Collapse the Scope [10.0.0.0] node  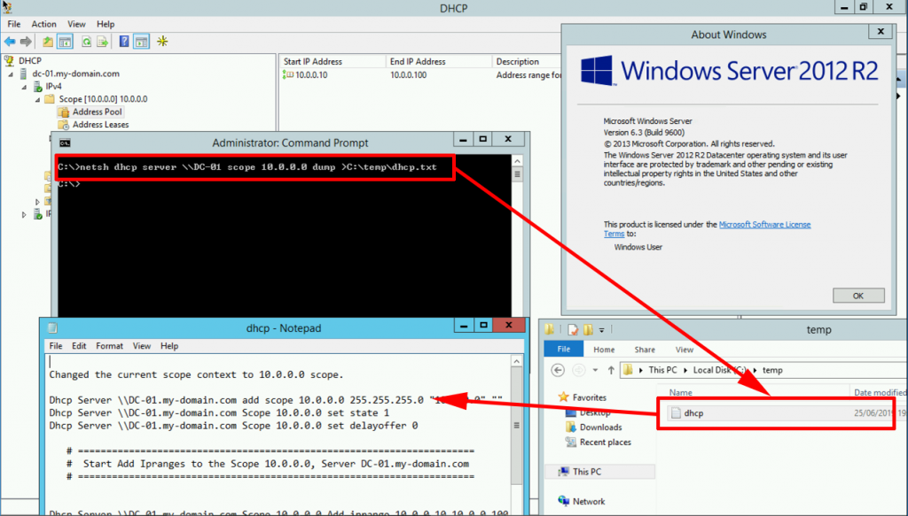click(37, 99)
